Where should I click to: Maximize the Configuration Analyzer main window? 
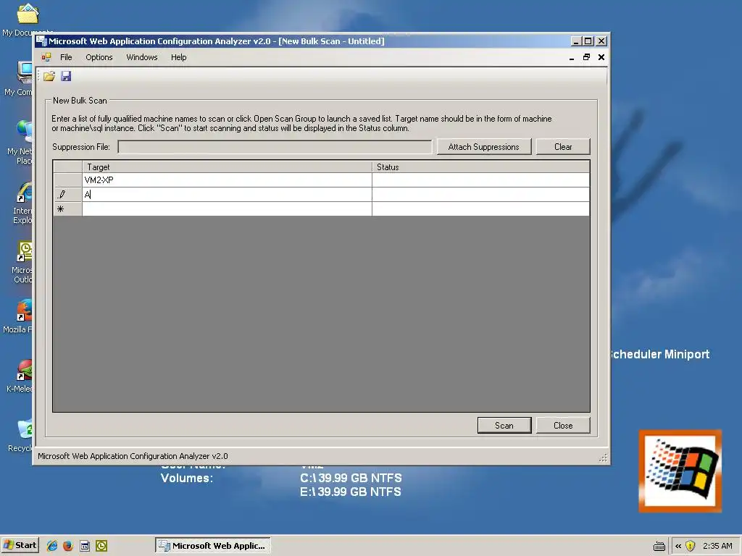coord(588,41)
